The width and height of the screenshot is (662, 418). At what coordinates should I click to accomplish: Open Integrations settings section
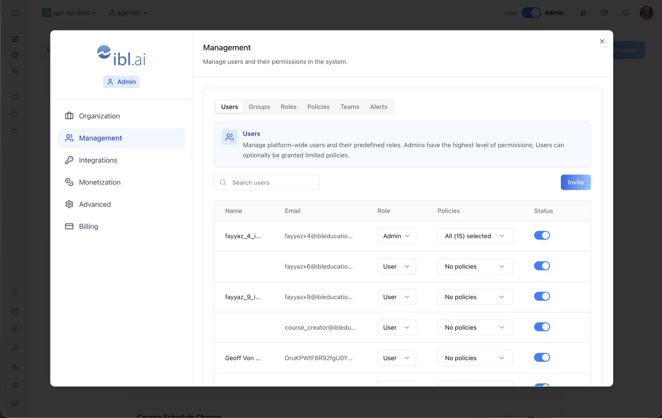[x=121, y=160]
